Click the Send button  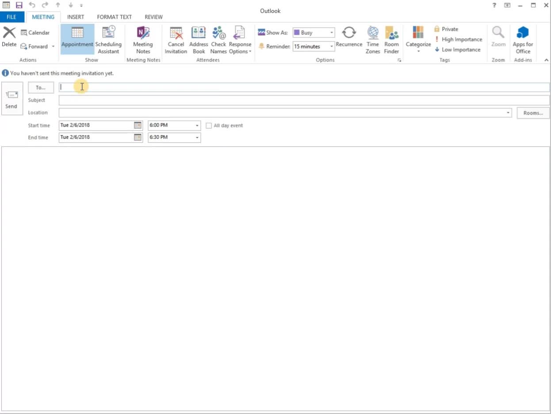(x=11, y=99)
